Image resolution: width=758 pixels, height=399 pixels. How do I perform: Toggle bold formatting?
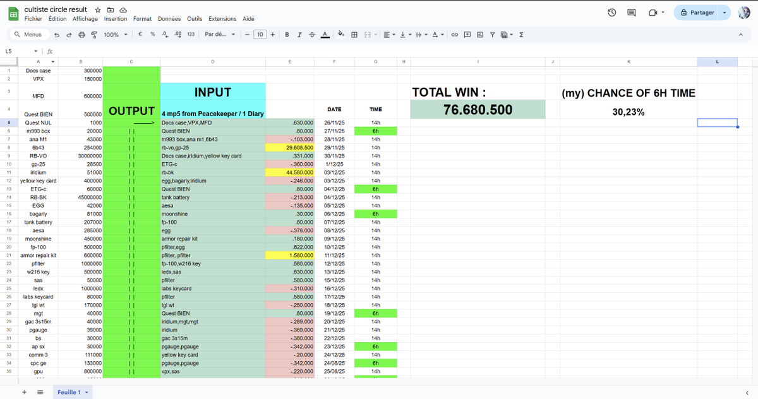pyautogui.click(x=287, y=35)
